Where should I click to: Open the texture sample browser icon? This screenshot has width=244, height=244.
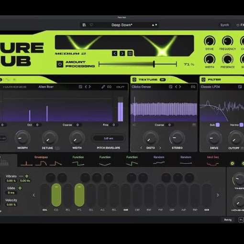click(x=171, y=87)
